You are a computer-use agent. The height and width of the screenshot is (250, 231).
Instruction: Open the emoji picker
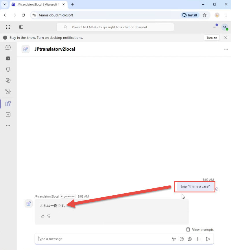[182, 239]
